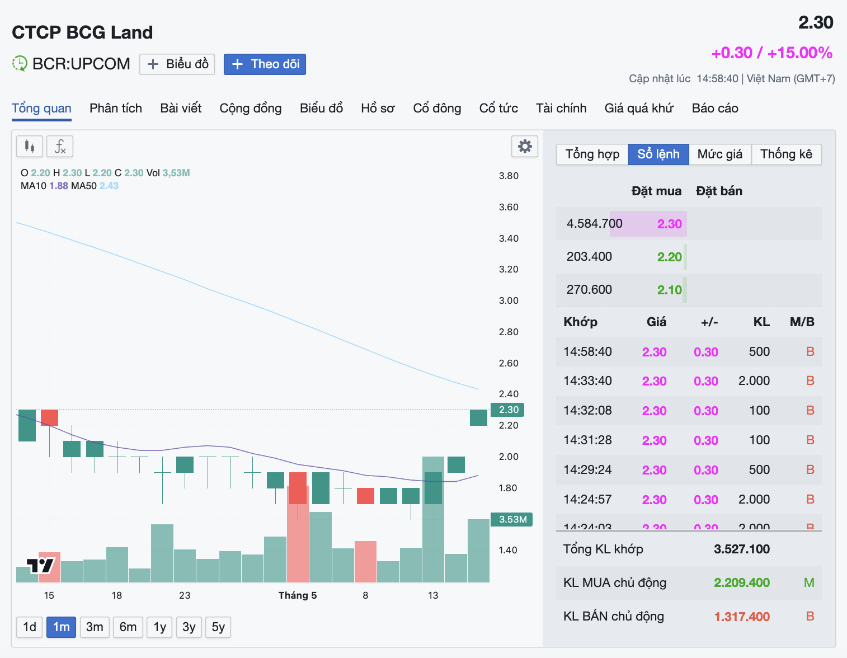Click the clock icon beside BCR:UPCOM
Screen dimensions: 847x658
coord(20,63)
